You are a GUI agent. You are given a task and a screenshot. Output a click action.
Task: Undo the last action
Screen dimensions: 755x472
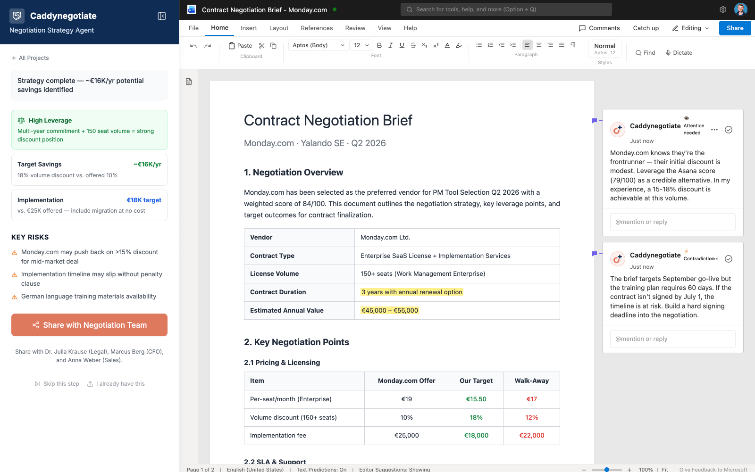pos(193,46)
